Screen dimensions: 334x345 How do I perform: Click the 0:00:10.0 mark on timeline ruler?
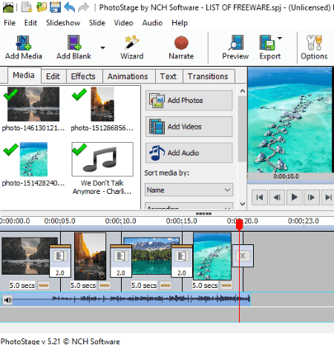pos(121,221)
